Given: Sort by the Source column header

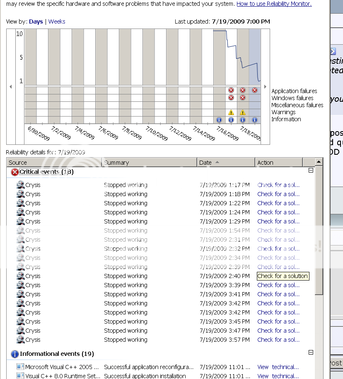Looking at the screenshot, I should 54,163.
